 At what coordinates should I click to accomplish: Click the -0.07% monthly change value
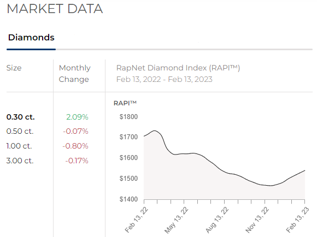pyautogui.click(x=75, y=131)
